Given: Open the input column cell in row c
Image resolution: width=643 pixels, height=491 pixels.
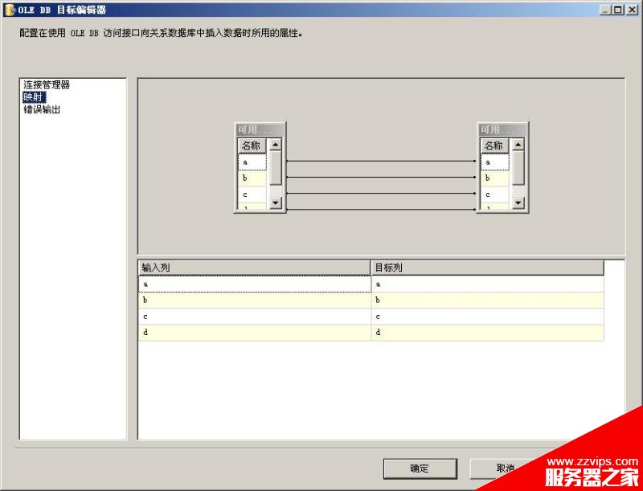Looking at the screenshot, I should (x=255, y=317).
